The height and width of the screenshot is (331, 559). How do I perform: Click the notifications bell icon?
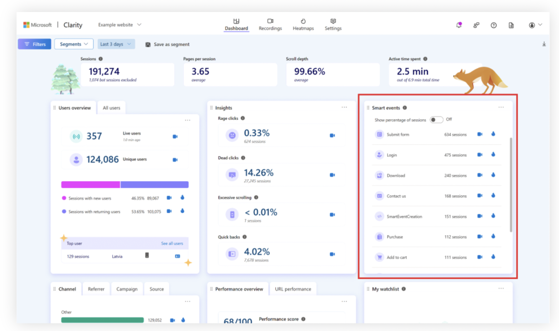pos(459,25)
